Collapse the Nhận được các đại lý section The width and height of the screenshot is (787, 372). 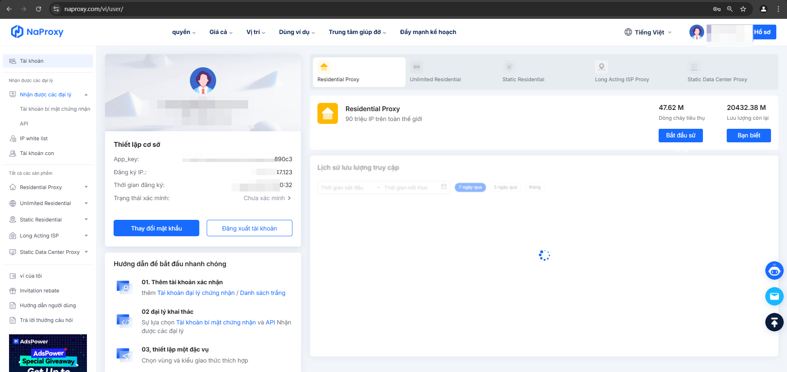click(86, 95)
